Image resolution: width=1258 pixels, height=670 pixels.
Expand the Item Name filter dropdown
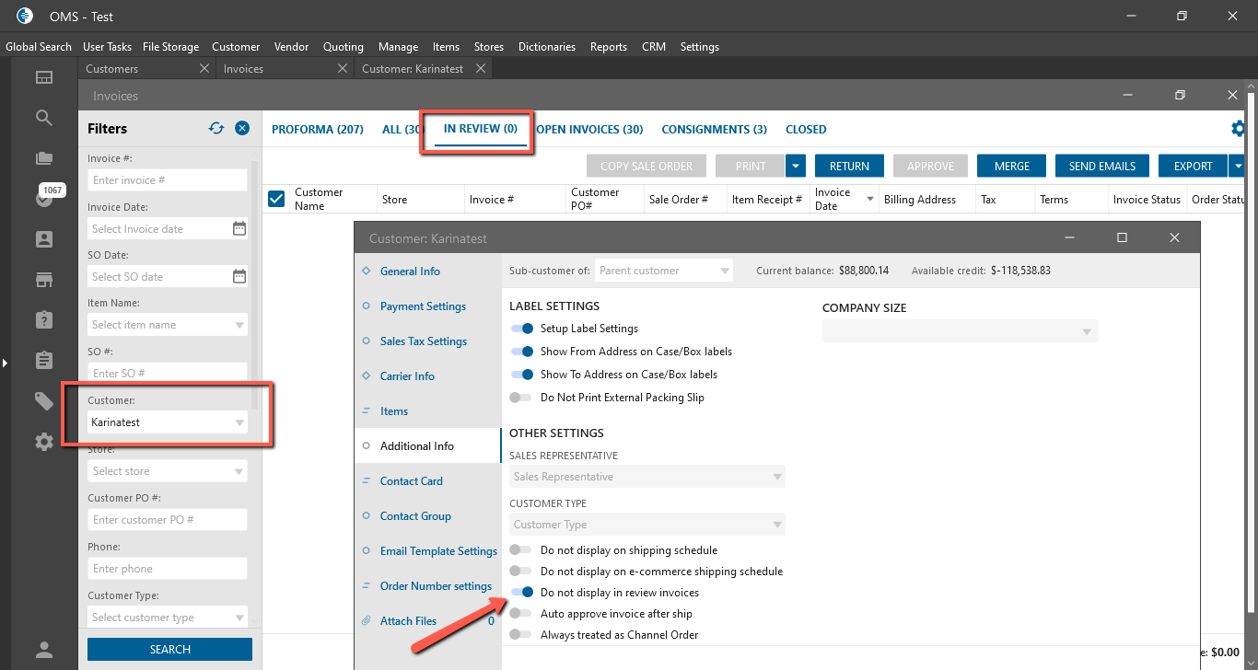[x=239, y=325]
